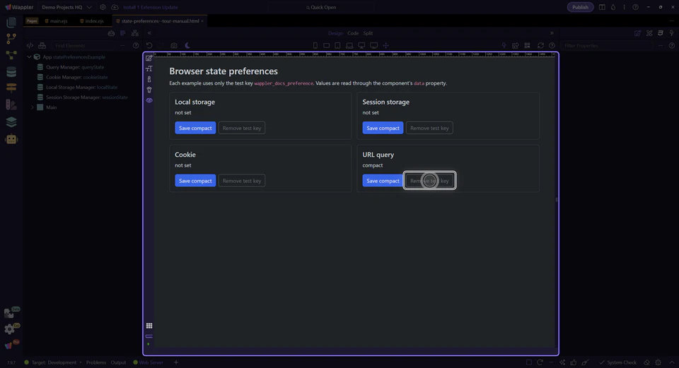Open the Git source control panel
The width and height of the screenshot is (679, 368).
point(11,38)
